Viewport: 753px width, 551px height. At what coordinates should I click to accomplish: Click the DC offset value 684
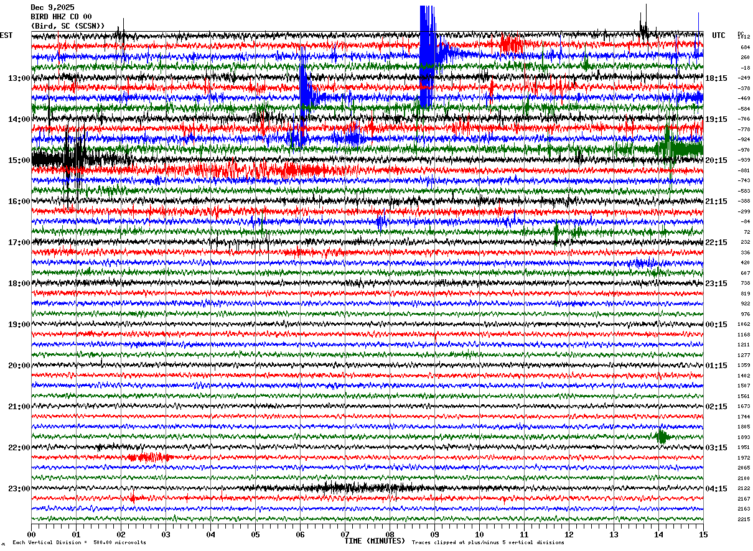[745, 47]
